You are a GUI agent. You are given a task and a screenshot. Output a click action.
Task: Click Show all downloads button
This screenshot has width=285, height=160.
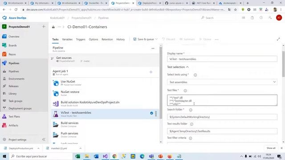coord(271,148)
